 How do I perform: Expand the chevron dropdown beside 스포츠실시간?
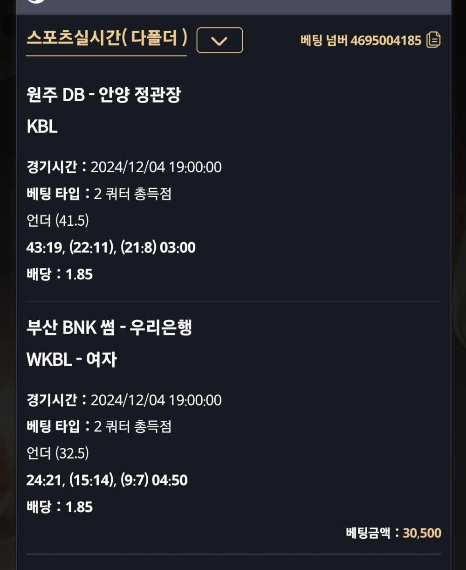(219, 41)
